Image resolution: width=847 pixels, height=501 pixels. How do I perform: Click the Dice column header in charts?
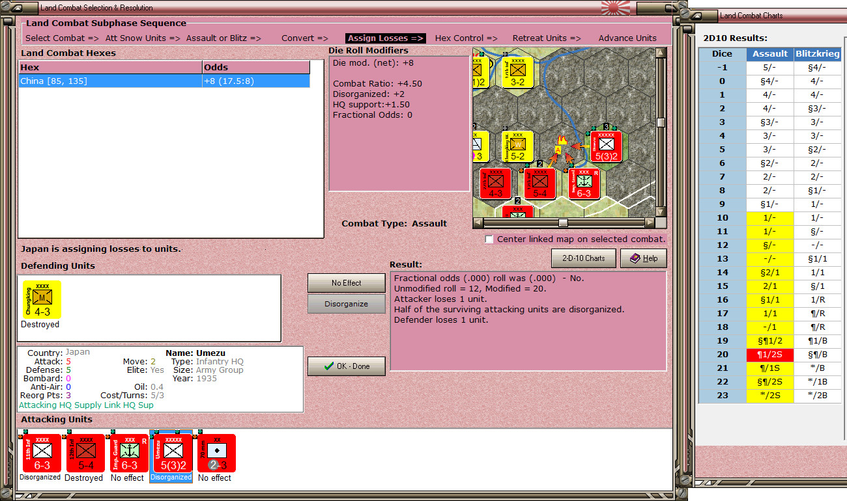[x=723, y=54]
